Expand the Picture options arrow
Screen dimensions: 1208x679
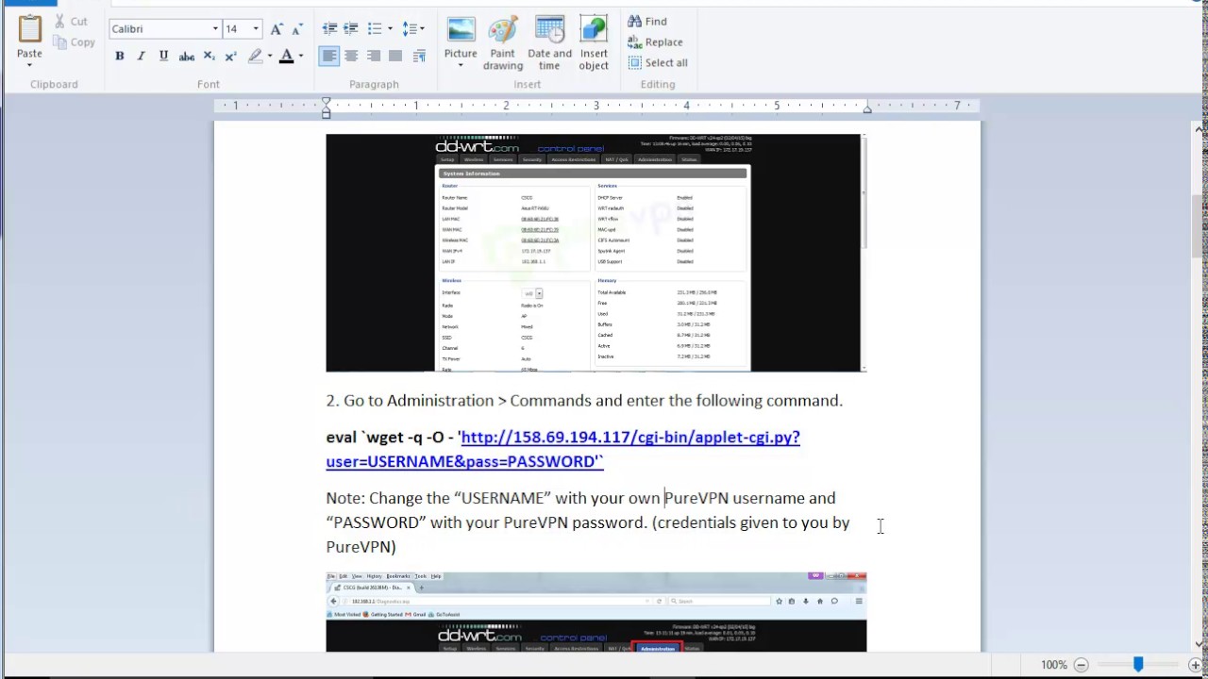coord(461,65)
